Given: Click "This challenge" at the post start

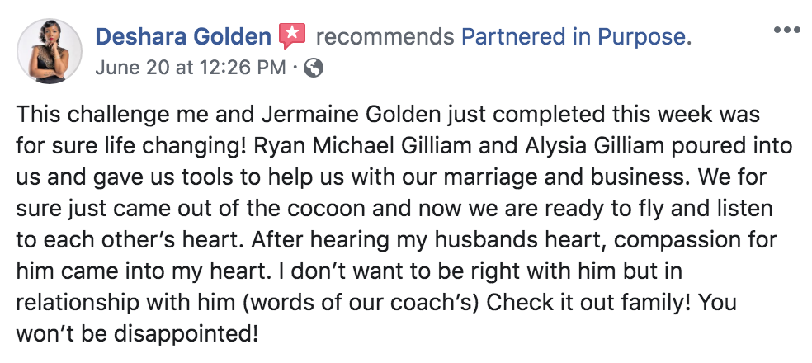Looking at the screenshot, I should [80, 113].
